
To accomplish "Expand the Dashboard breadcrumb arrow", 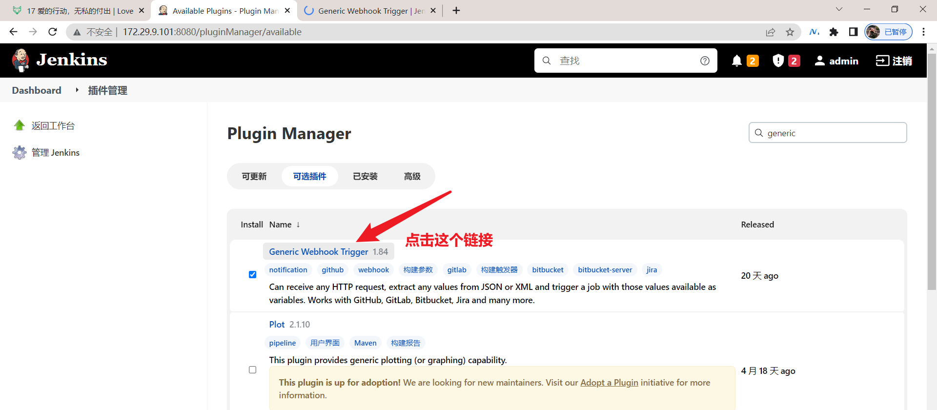I will point(77,90).
